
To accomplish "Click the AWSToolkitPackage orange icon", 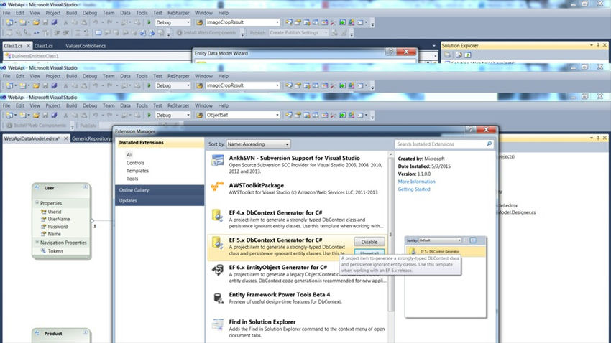I will coord(217,187).
